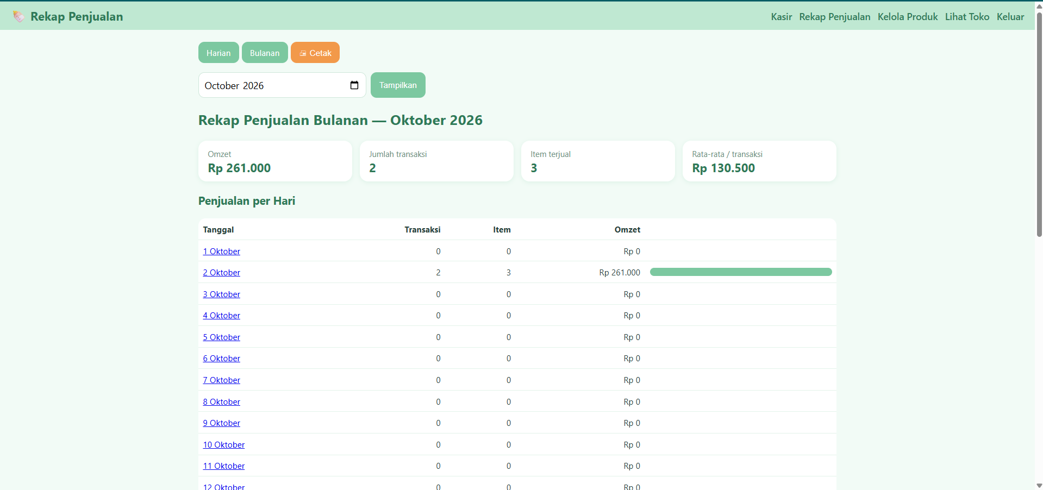Click the Rekap Penjualan title in header
The image size is (1043, 490).
pos(77,17)
